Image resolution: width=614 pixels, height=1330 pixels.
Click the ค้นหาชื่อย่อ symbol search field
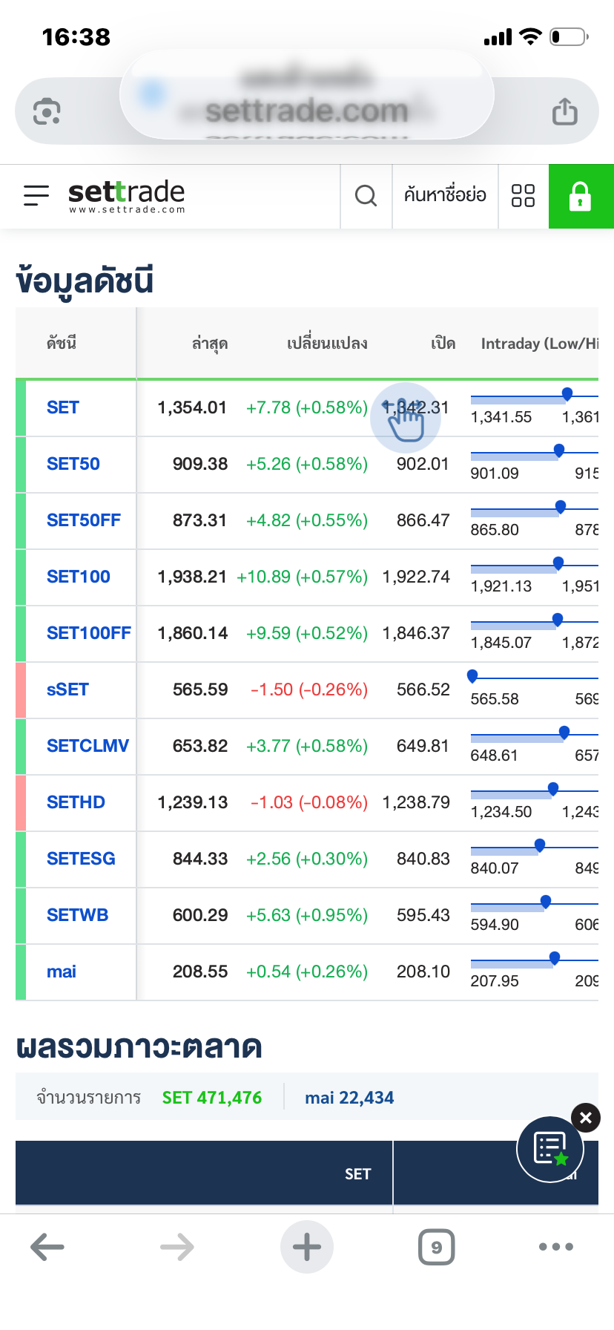coord(445,196)
